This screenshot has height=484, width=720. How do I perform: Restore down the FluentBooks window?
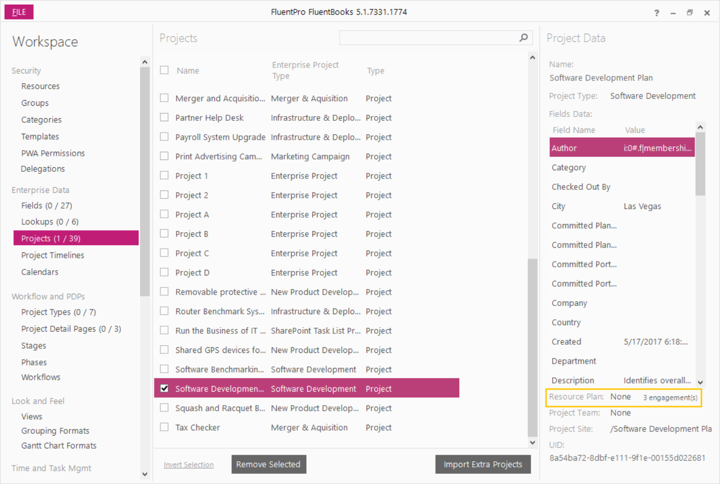click(690, 13)
